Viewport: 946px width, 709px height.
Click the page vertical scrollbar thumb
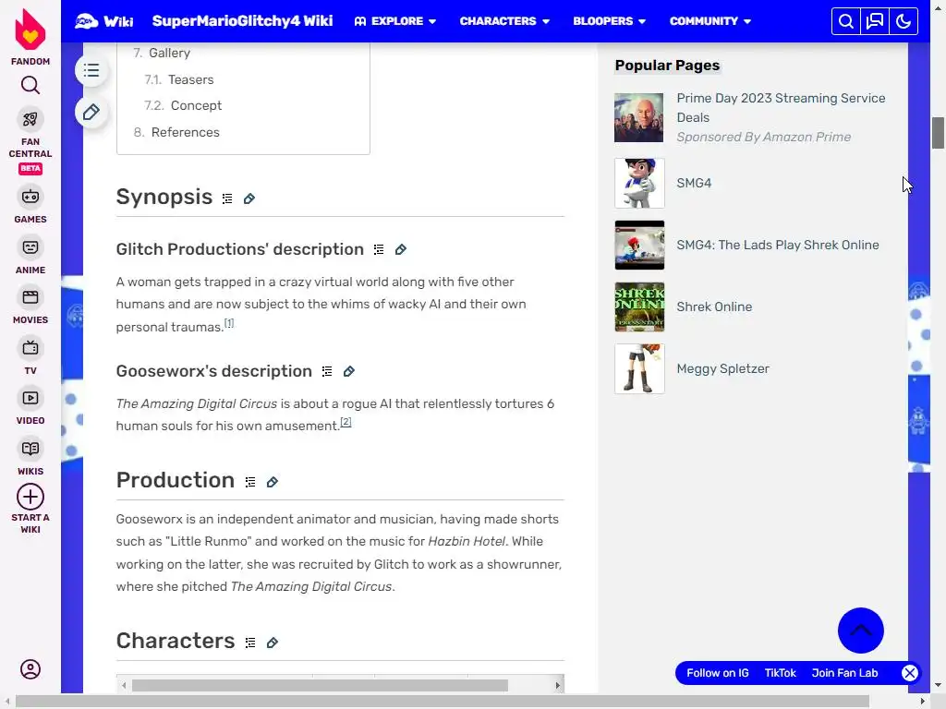[938, 133]
